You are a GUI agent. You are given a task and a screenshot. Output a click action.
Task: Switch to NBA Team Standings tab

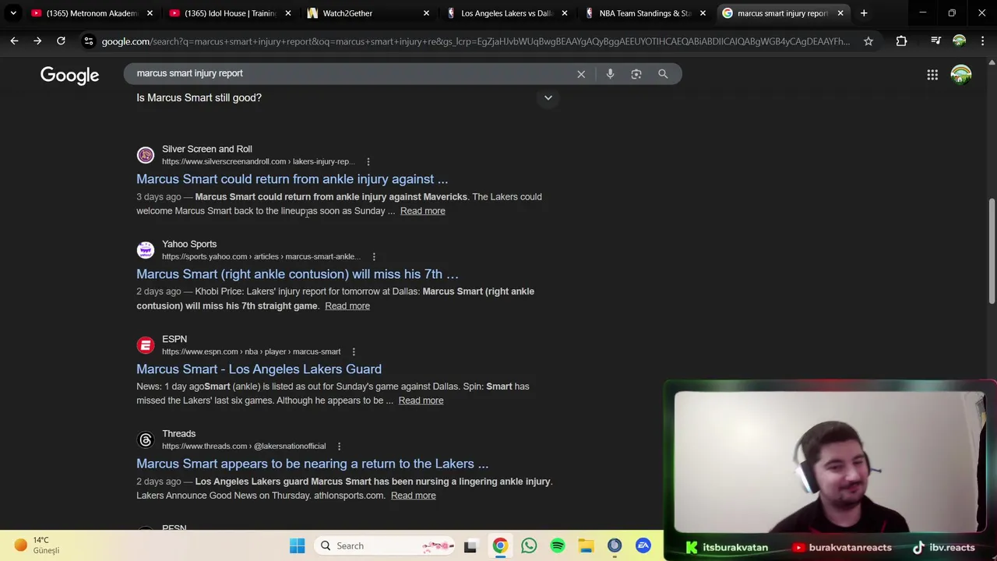[x=644, y=13]
